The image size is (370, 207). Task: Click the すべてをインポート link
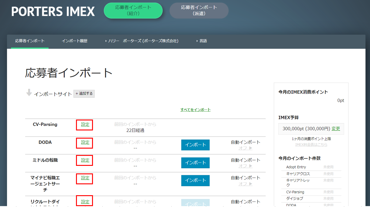coord(195,110)
